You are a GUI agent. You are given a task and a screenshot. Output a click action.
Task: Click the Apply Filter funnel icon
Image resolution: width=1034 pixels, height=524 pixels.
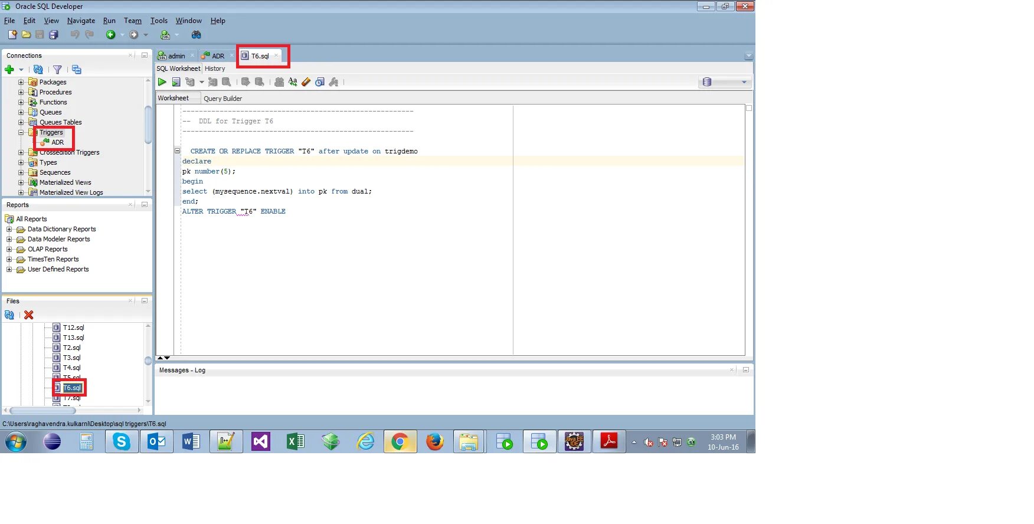coord(57,70)
